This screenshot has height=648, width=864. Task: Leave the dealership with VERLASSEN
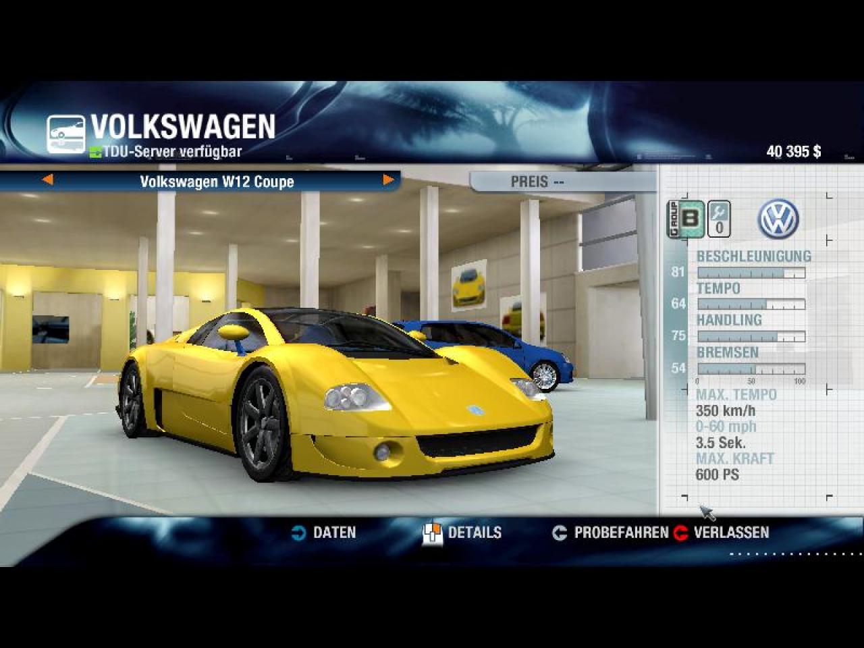click(x=731, y=533)
